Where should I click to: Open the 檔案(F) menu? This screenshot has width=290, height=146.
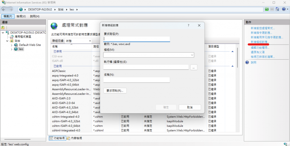tap(8, 16)
